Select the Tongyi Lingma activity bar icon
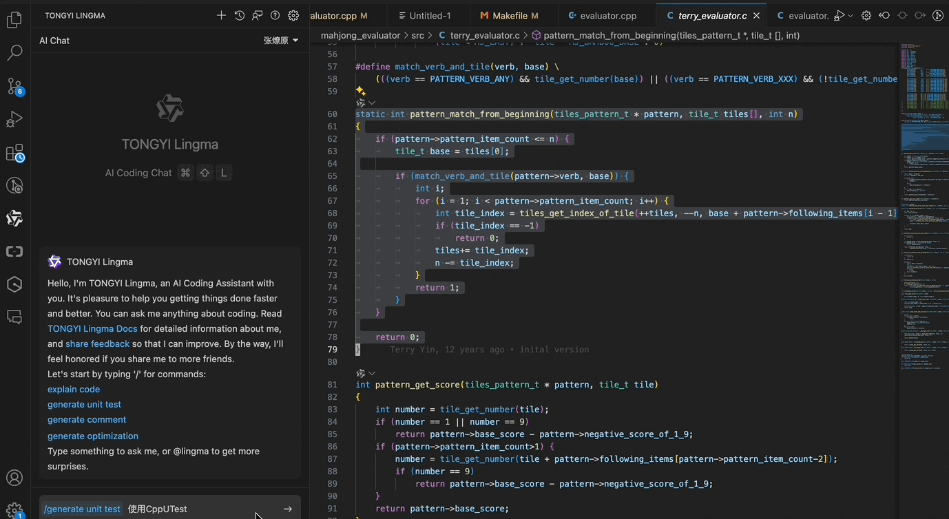949x519 pixels. coord(14,218)
